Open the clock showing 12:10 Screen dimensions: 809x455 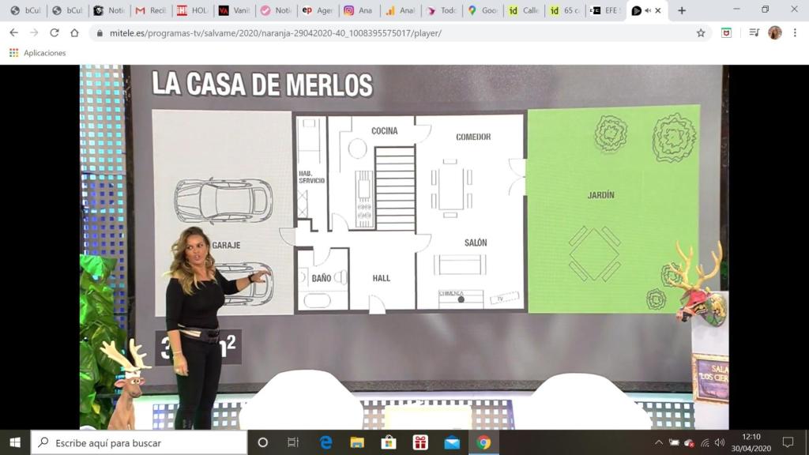(751, 442)
